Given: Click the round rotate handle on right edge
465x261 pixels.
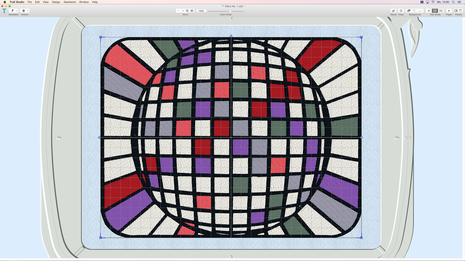Looking at the screenshot, I should pos(361,137).
